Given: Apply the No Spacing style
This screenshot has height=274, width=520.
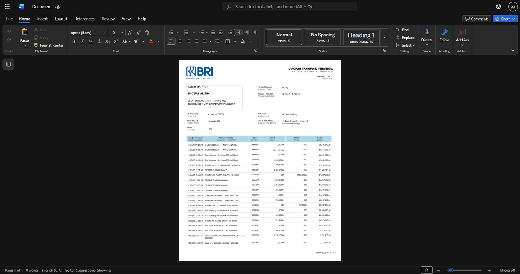Looking at the screenshot, I should 323,37.
